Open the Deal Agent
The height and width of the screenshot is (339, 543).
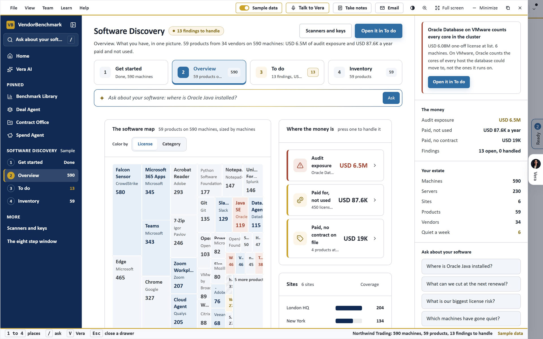[41, 109]
